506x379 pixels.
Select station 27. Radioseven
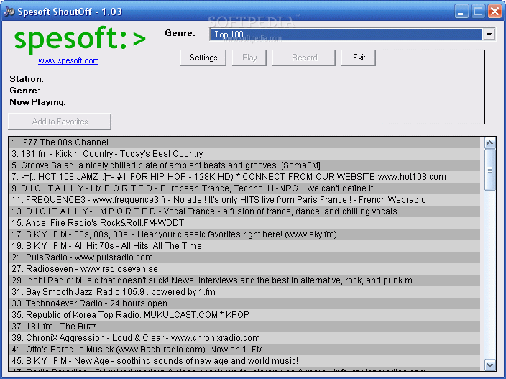click(244, 269)
